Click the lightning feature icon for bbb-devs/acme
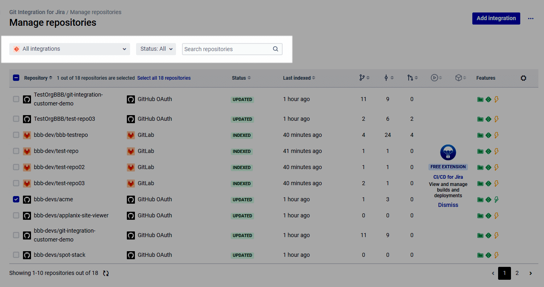Screen dimensions: 544x287 click(x=496, y=199)
